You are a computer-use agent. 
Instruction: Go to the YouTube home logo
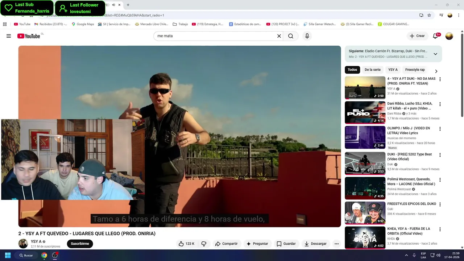[x=29, y=36]
